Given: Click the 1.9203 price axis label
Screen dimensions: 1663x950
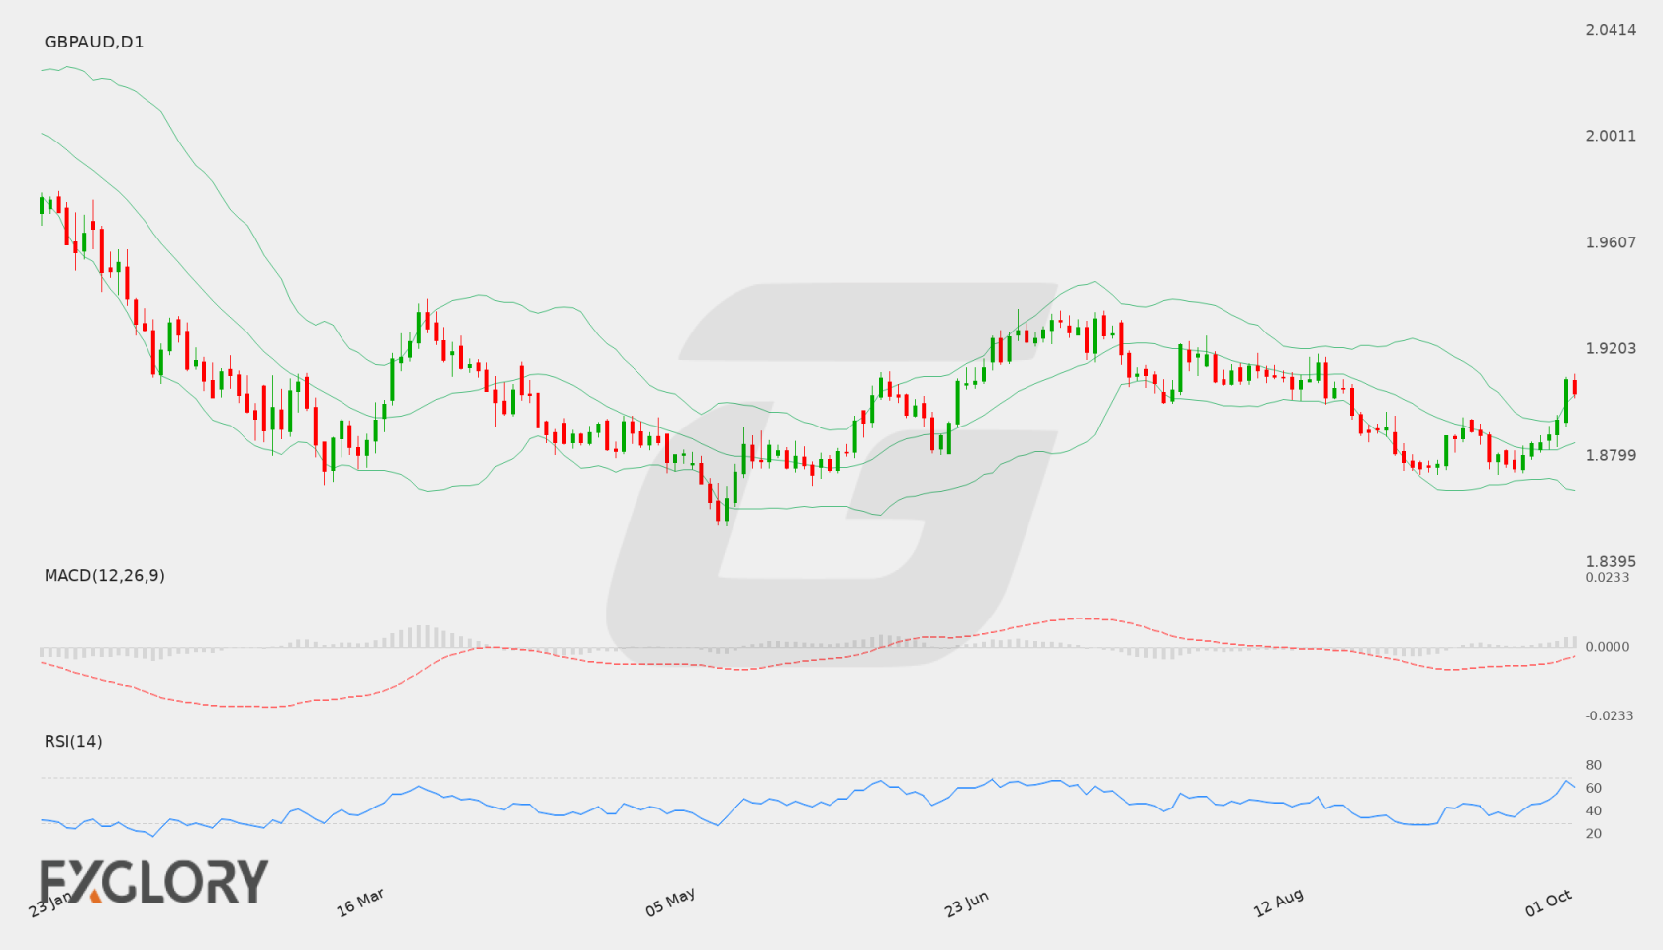Looking at the screenshot, I should tap(1611, 348).
